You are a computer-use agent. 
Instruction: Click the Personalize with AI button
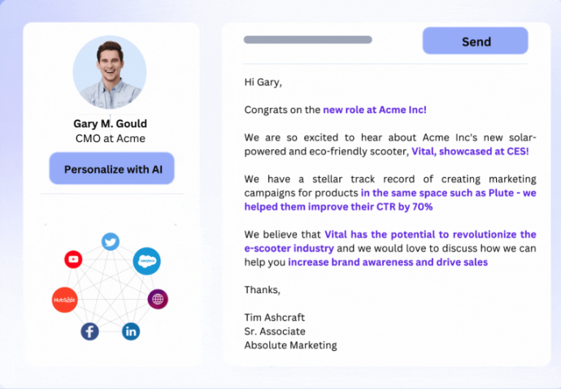tap(111, 169)
